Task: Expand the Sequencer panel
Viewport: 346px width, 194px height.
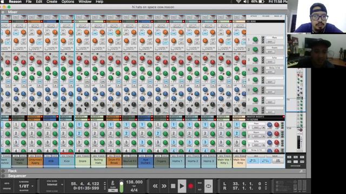Action: 3,176
